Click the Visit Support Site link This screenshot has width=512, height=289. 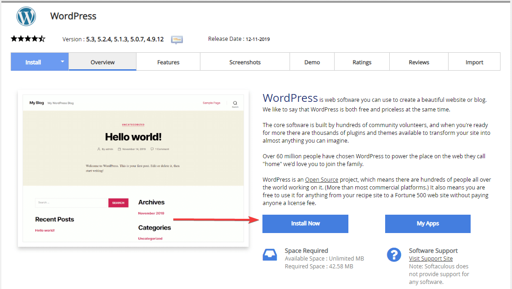pyautogui.click(x=431, y=259)
